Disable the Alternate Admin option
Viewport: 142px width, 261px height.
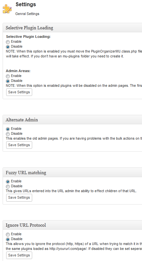(8, 134)
